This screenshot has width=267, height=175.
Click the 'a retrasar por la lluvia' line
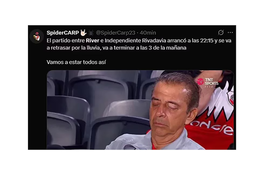click(x=74, y=48)
